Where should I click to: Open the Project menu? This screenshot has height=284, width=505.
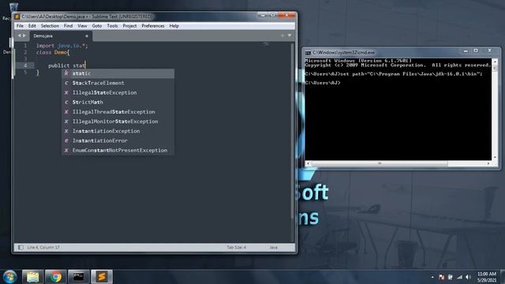point(129,26)
